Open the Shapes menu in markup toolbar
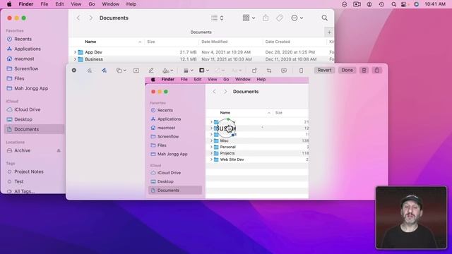The width and height of the screenshot is (452, 254). click(121, 71)
